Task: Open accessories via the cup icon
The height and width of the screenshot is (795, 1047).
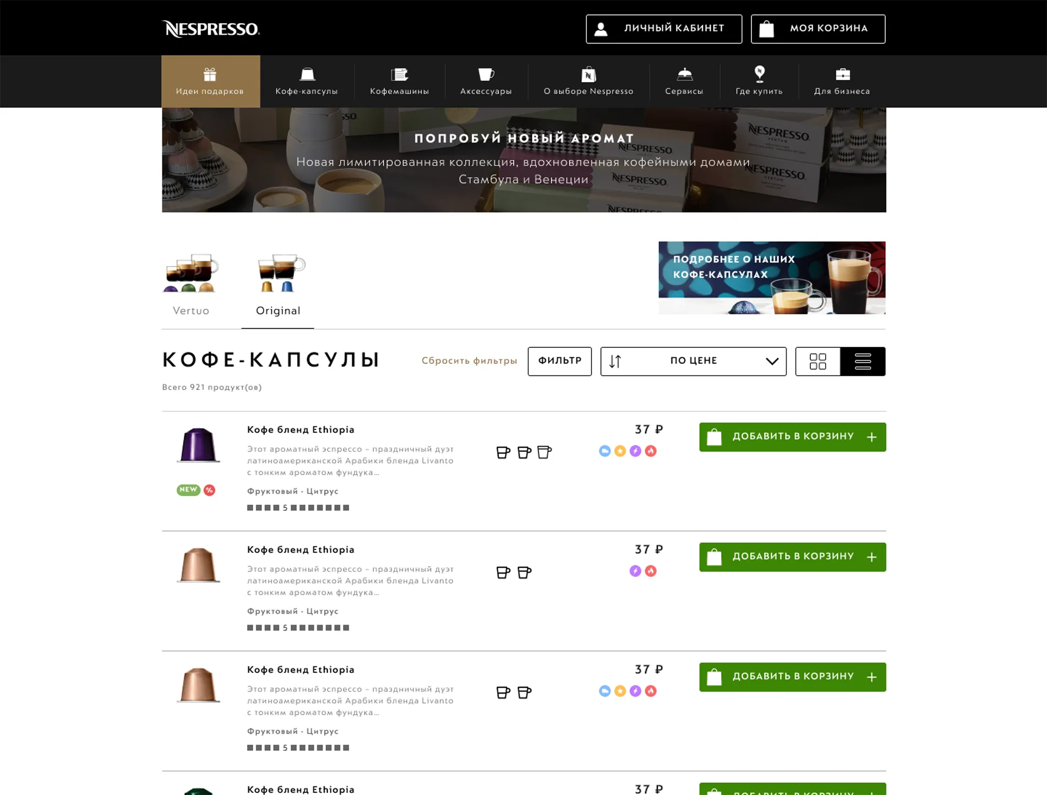Action: [486, 74]
